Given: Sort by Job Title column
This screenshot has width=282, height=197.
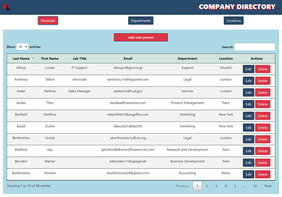Looking at the screenshot, I should (x=79, y=58).
